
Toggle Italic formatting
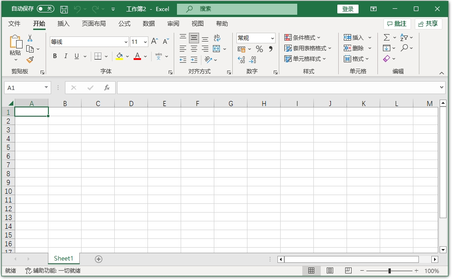click(x=66, y=56)
